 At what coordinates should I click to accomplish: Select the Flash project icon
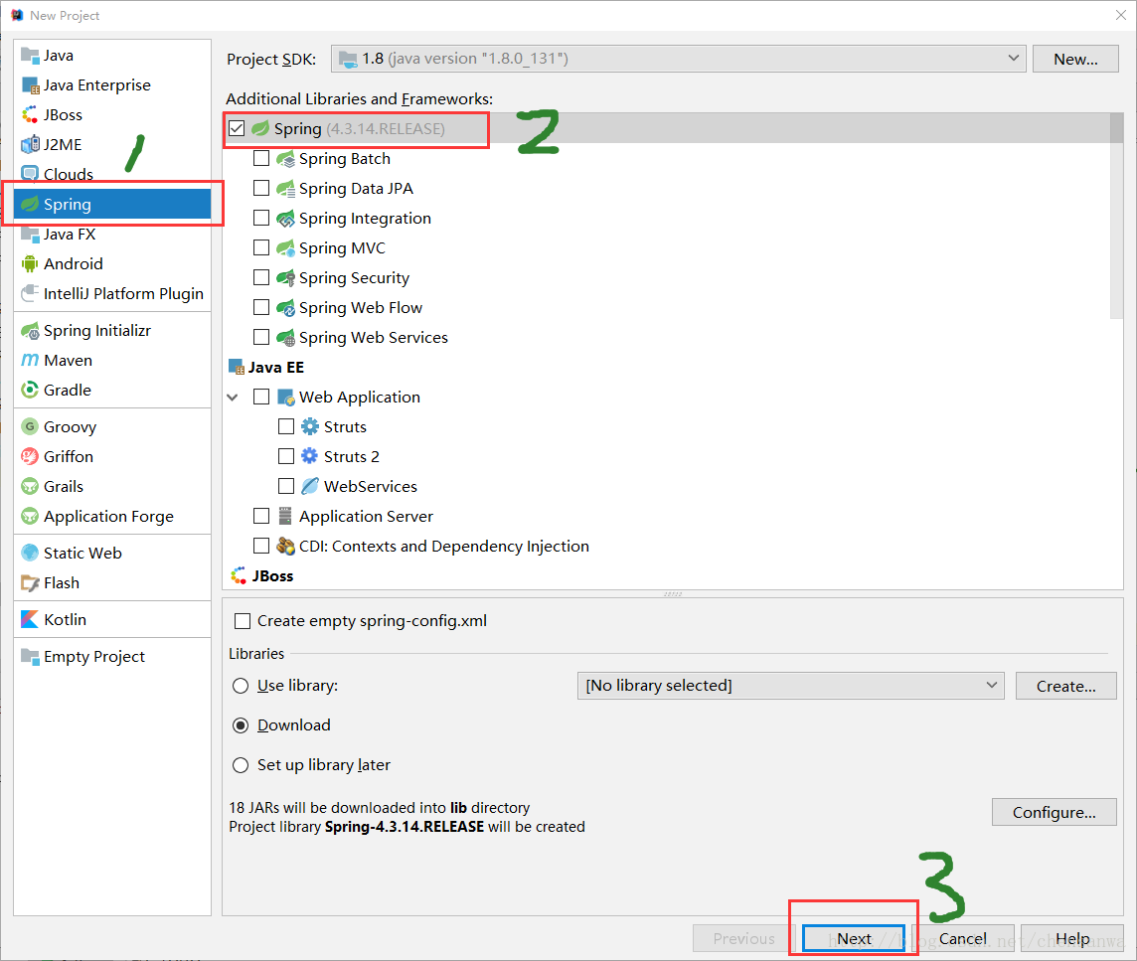point(30,583)
